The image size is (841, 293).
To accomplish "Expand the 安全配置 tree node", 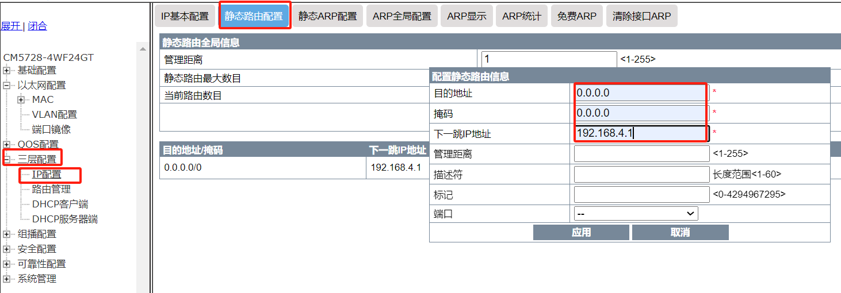I will coord(6,249).
